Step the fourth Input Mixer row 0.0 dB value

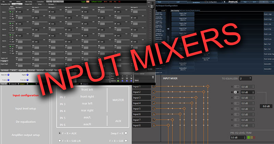click(x=253, y=104)
